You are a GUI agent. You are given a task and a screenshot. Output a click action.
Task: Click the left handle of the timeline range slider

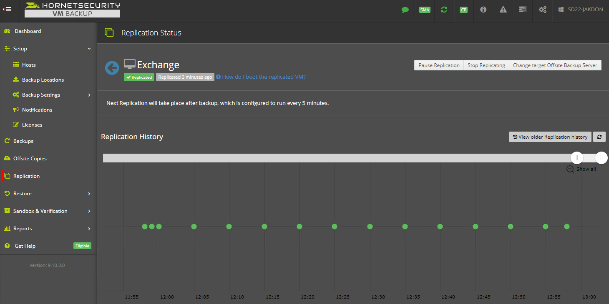tap(577, 158)
